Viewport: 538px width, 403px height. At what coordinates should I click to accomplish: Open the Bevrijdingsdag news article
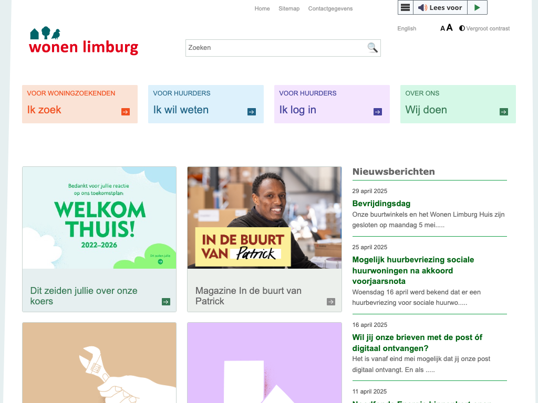tap(381, 204)
